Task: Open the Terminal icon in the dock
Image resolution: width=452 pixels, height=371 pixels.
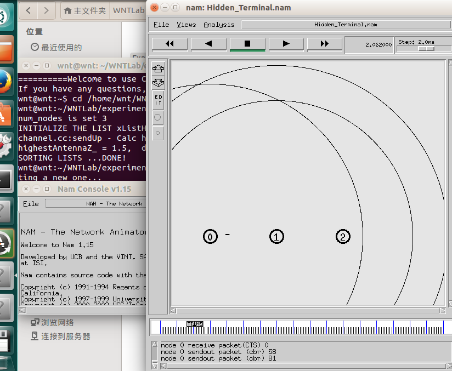Action: pos(6,179)
